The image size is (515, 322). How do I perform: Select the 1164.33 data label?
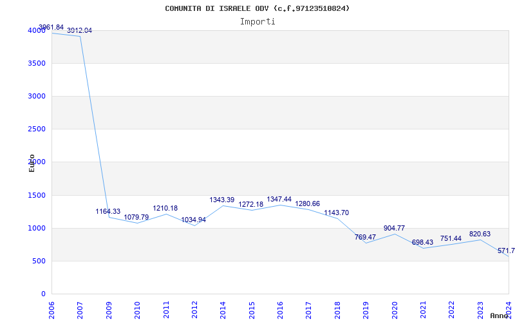coord(108,212)
